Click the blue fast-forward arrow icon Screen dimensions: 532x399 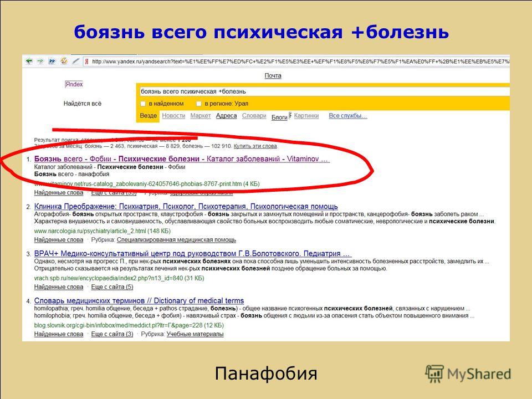[x=52, y=61]
